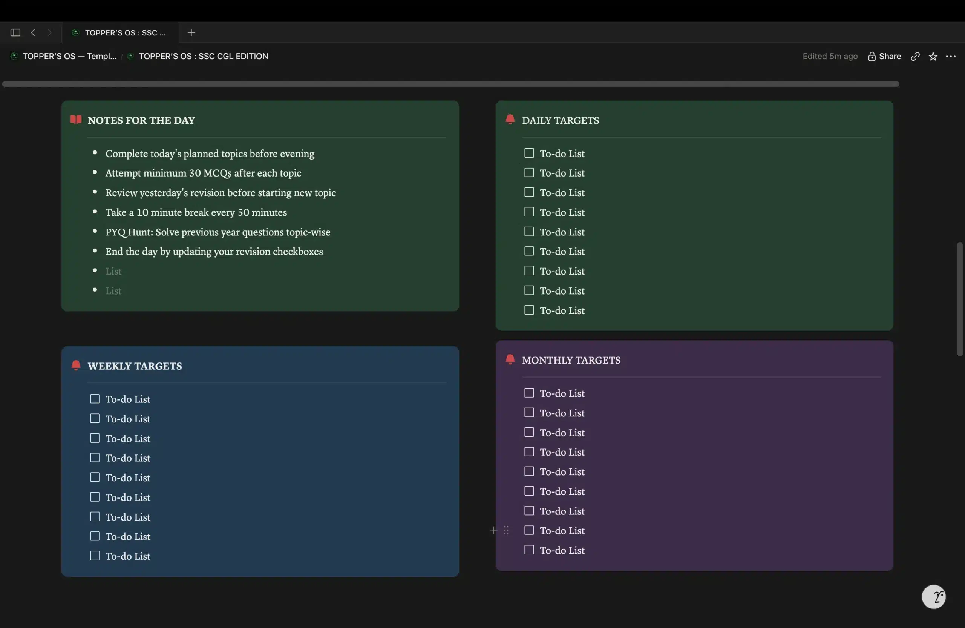Click the TOPPER'S OS Template breadcrumb icon

[14, 57]
